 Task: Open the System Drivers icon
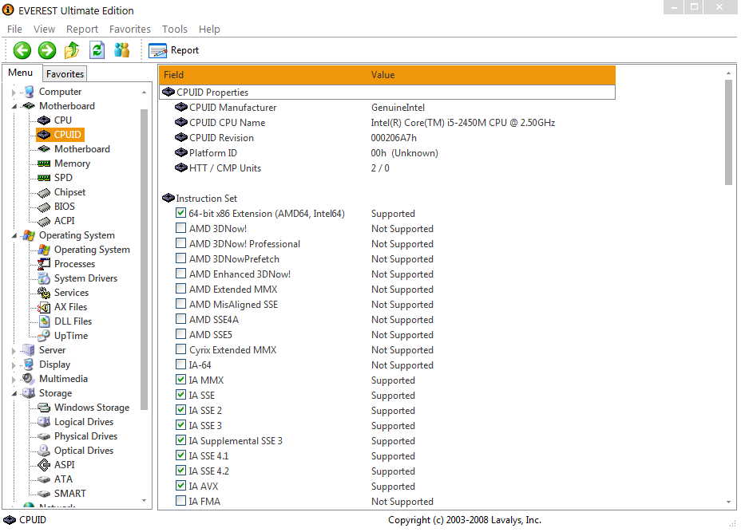click(44, 278)
